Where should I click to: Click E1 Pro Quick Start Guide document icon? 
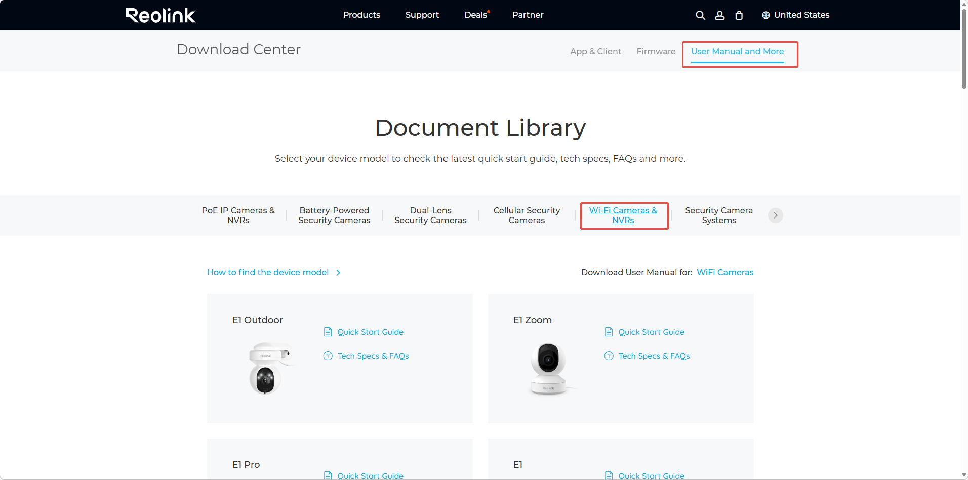coord(328,475)
